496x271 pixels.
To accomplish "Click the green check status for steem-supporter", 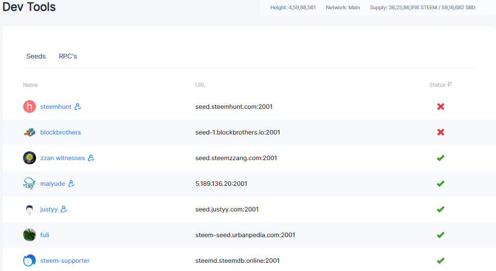I will pos(440,261).
